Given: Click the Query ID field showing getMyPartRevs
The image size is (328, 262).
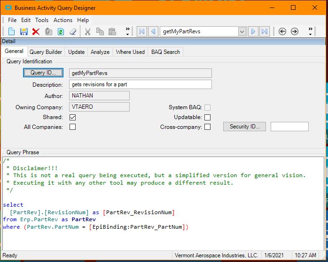Looking at the screenshot, I should click(141, 73).
